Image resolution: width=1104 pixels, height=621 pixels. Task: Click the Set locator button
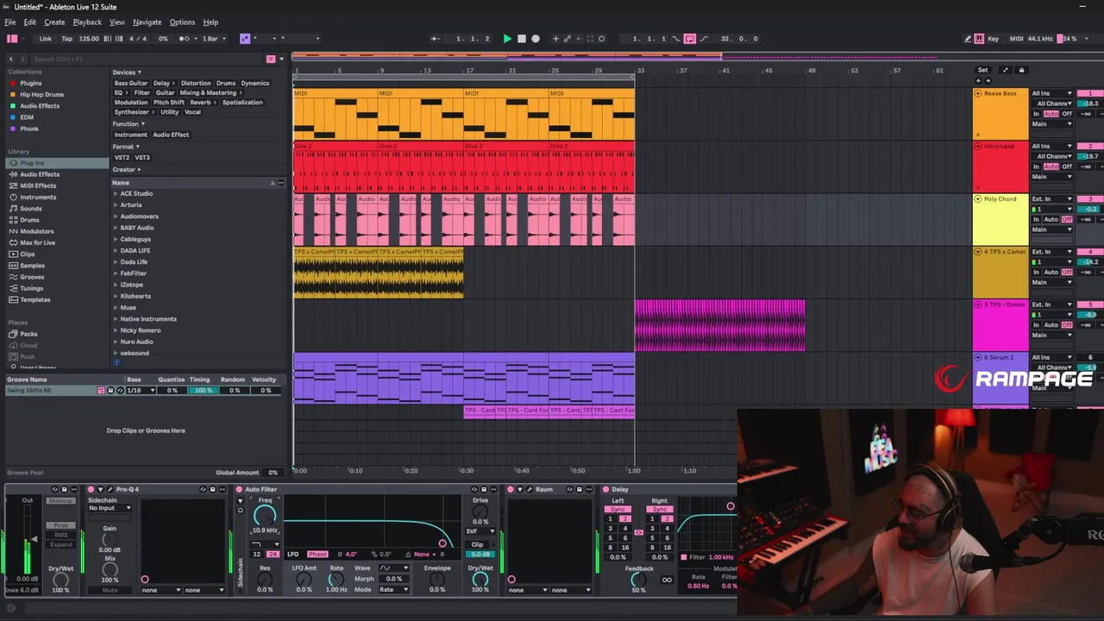[x=982, y=70]
